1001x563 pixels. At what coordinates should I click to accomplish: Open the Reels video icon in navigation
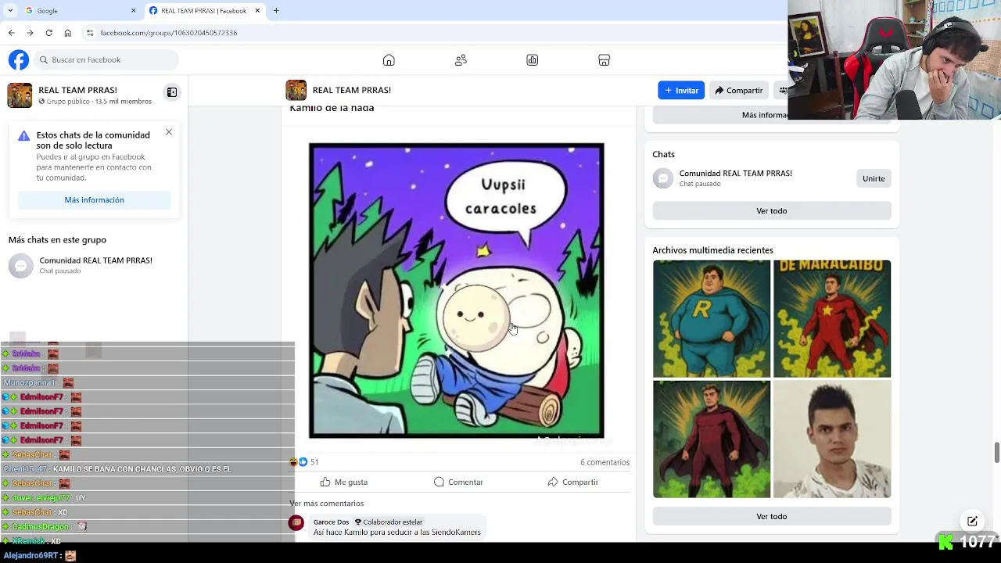click(x=533, y=60)
